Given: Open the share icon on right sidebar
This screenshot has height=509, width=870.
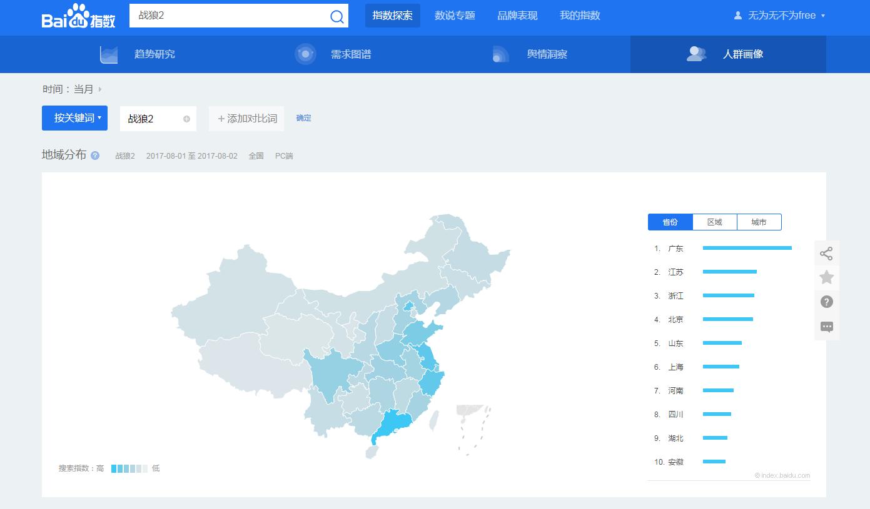Looking at the screenshot, I should (826, 253).
